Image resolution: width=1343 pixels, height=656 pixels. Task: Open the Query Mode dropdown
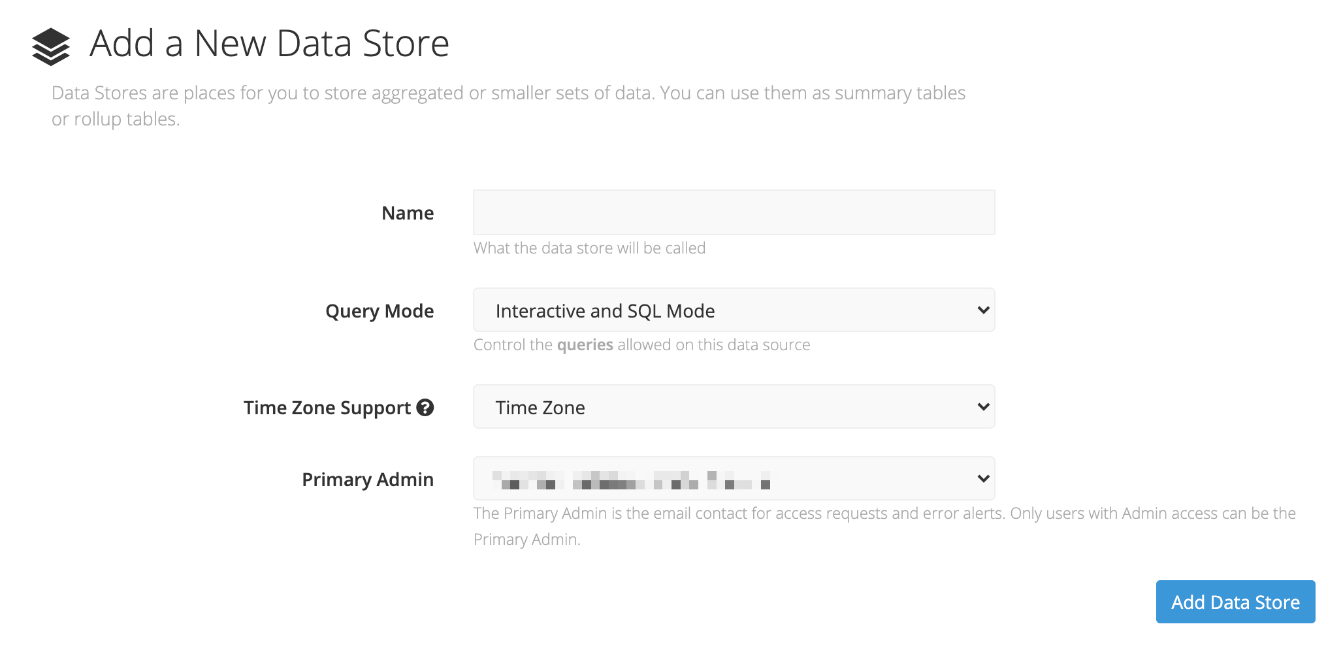[734, 310]
